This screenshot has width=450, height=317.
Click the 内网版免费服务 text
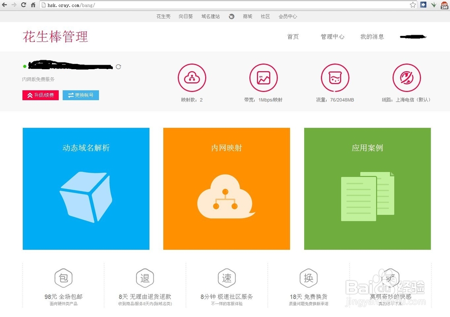coord(38,79)
